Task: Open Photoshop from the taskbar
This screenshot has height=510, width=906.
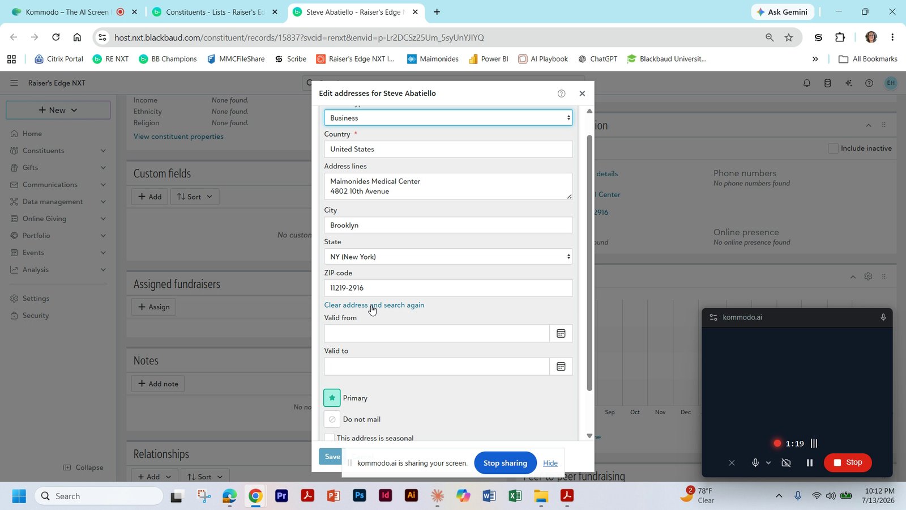Action: (x=359, y=496)
